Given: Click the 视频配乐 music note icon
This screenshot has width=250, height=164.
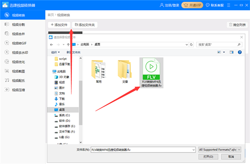Looking at the screenshot, I should pos(7,80).
